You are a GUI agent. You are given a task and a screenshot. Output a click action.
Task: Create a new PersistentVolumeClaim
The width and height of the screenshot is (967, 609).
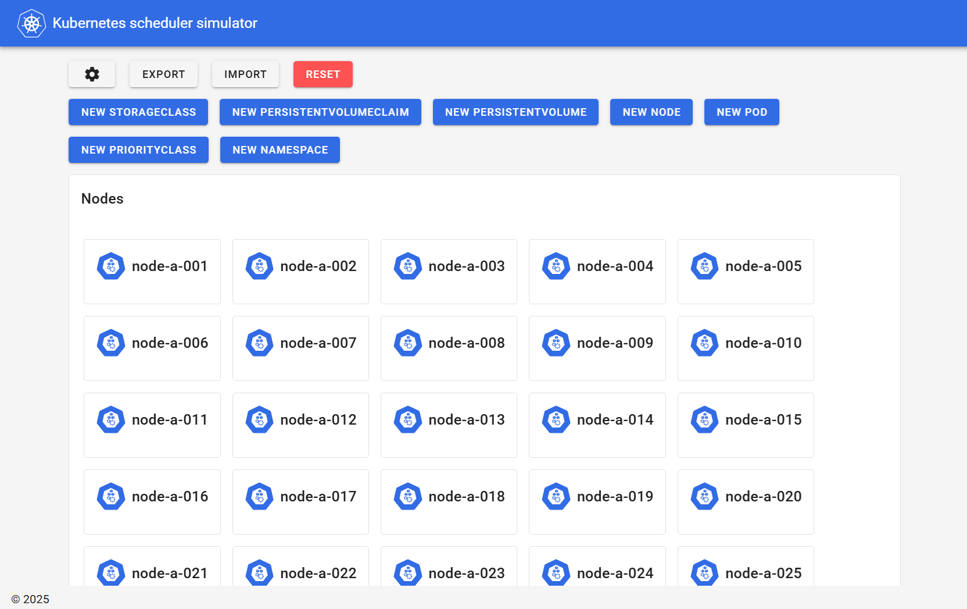coord(320,112)
